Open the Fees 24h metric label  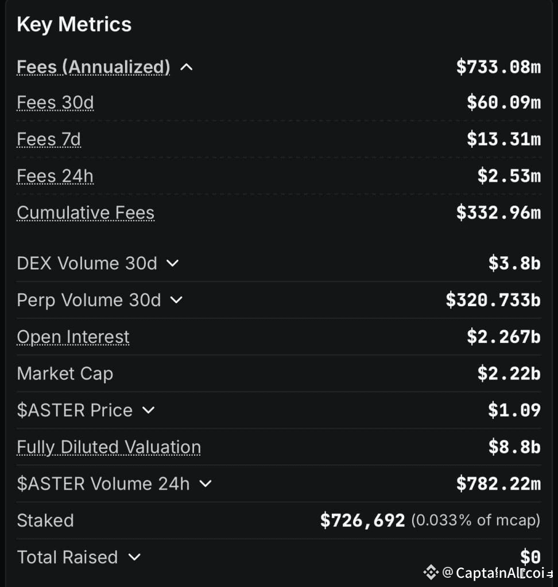[x=55, y=176]
